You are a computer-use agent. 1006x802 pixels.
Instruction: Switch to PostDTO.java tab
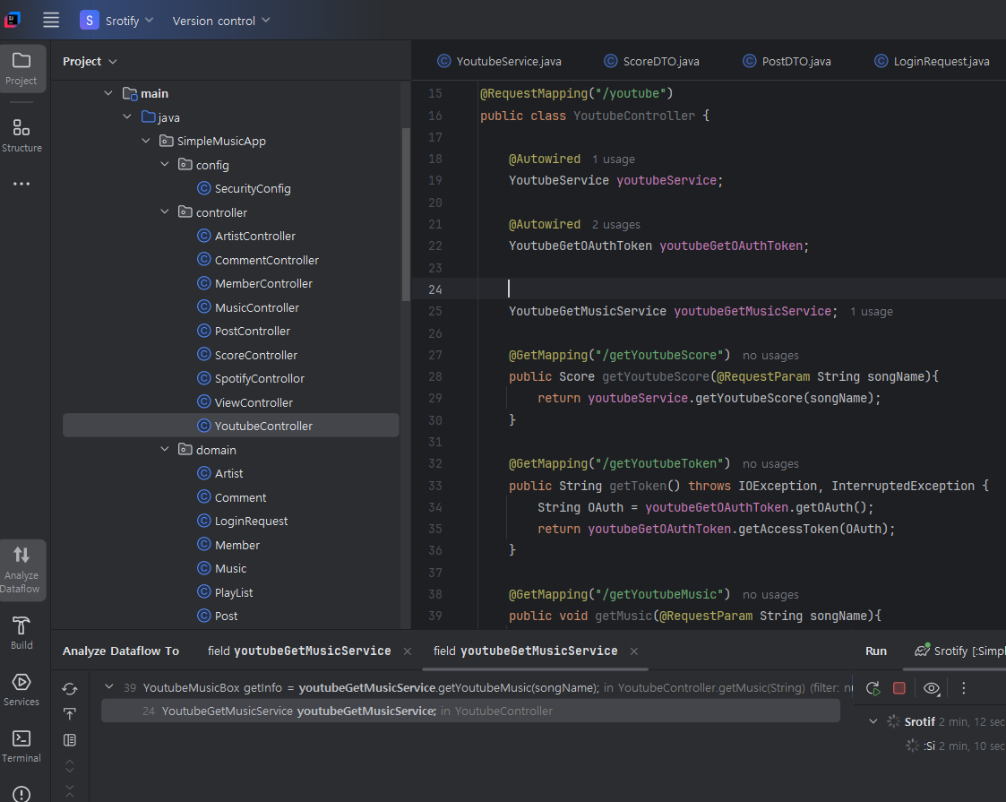(787, 61)
